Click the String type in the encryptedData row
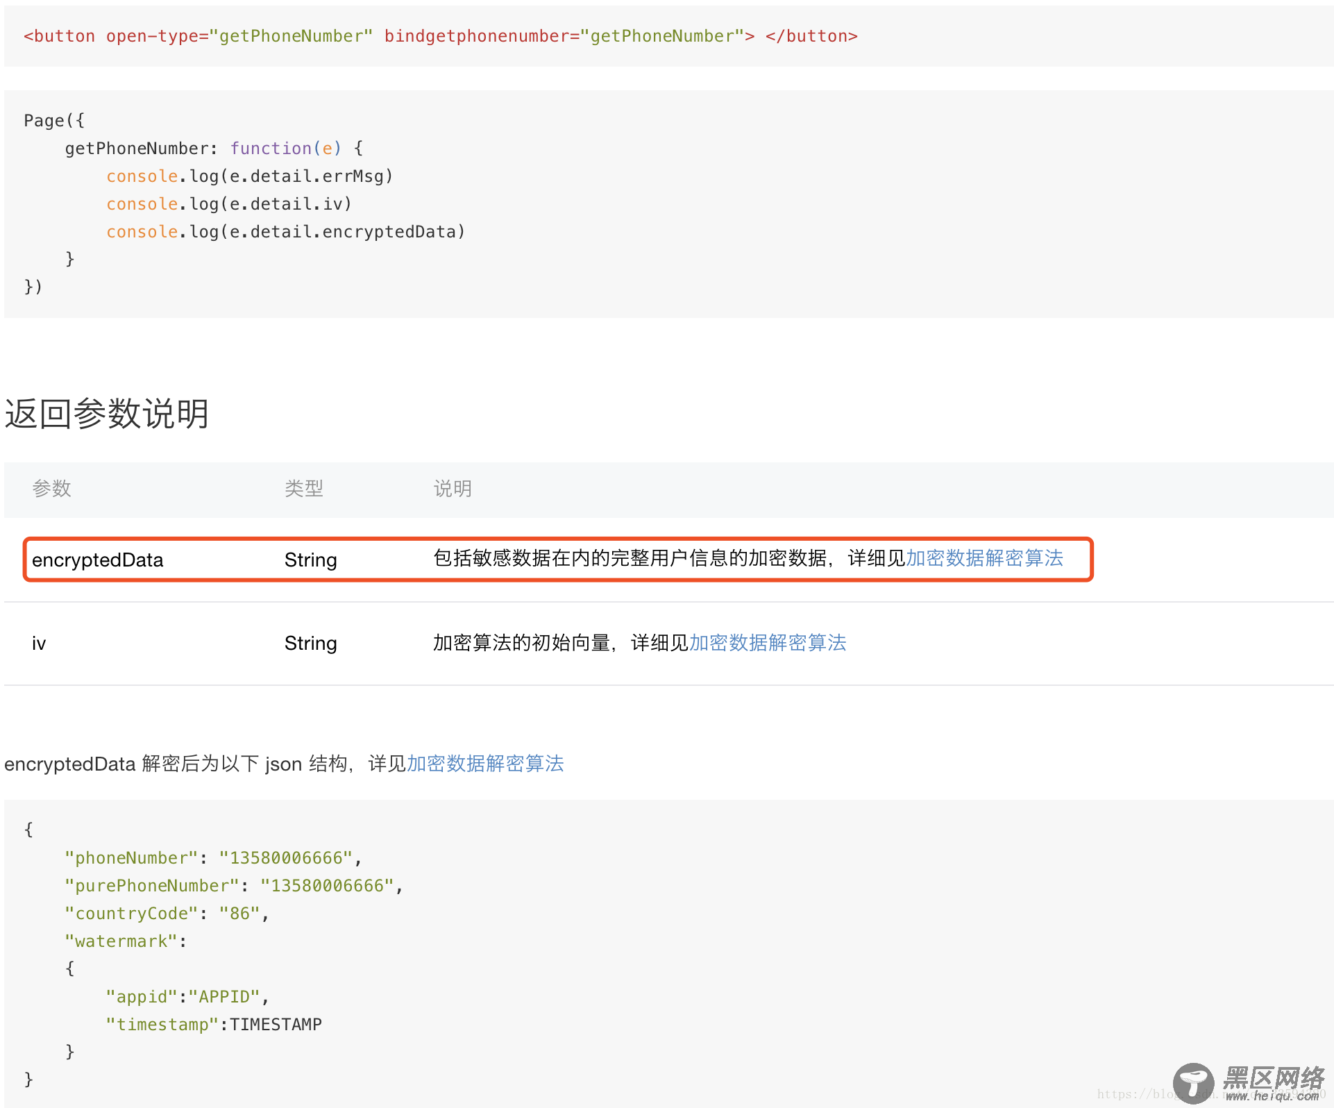The height and width of the screenshot is (1108, 1334). (x=311, y=560)
